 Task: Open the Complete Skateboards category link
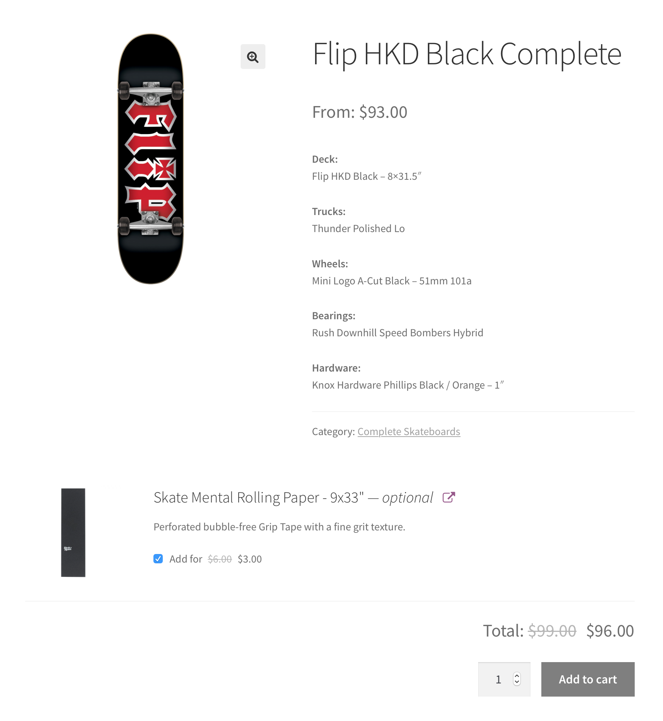(x=408, y=432)
